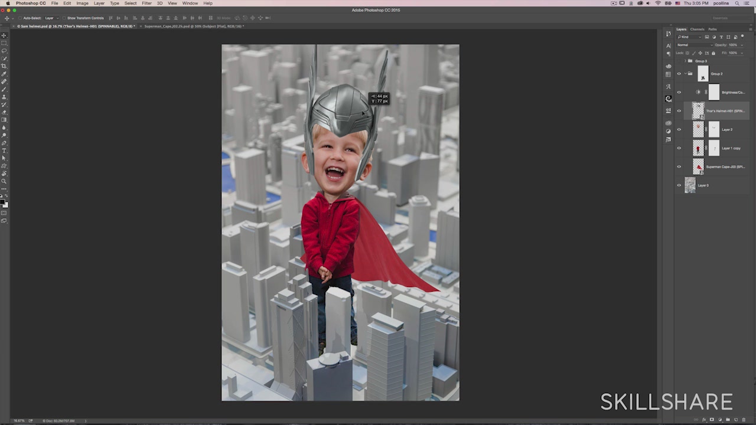Open the Kind filter dropdown
Viewport: 756px width, 425px height.
[x=689, y=37]
